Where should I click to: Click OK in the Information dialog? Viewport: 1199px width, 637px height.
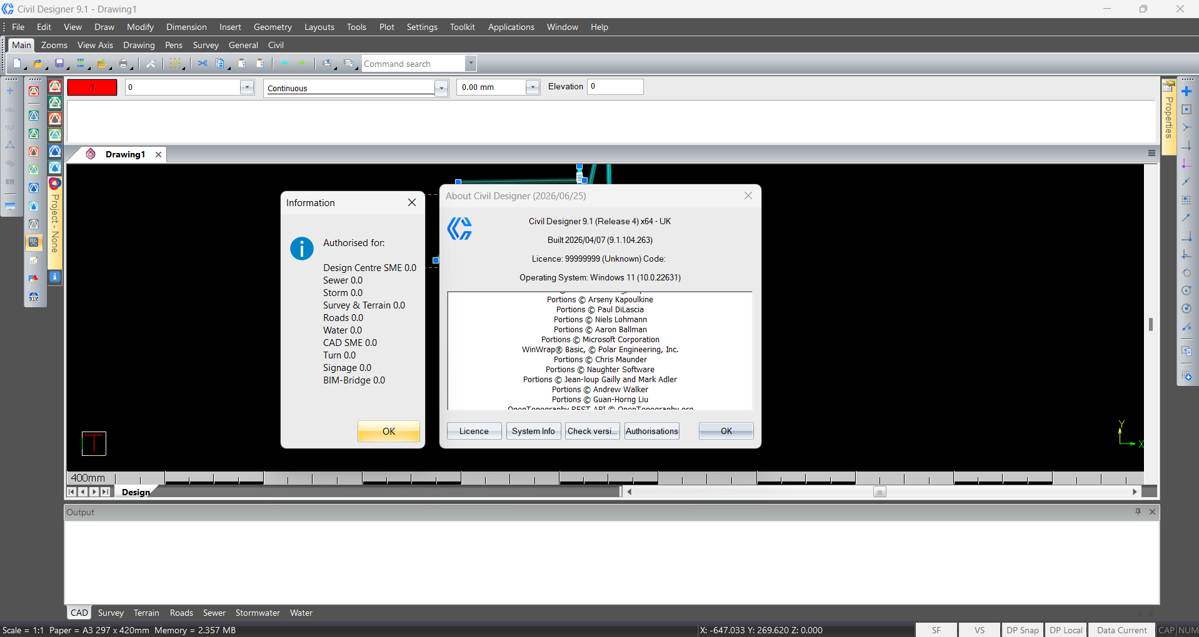pos(388,431)
